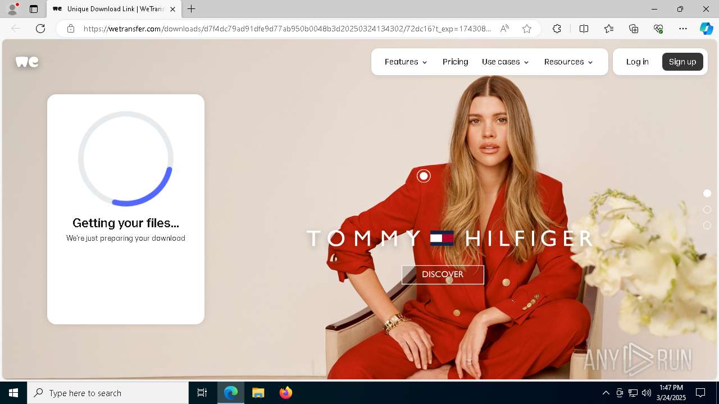Image resolution: width=719 pixels, height=404 pixels.
Task: Click the WeTransfer logo
Action: [27, 62]
